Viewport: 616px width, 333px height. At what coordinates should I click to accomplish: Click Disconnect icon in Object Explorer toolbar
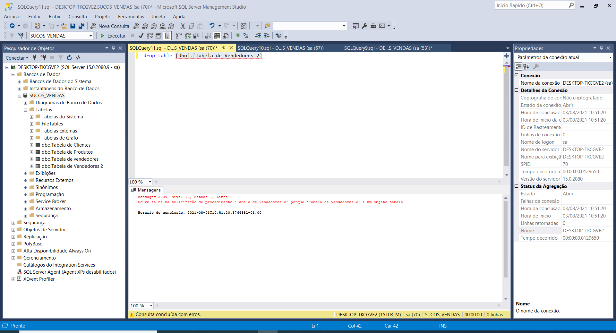(43, 58)
